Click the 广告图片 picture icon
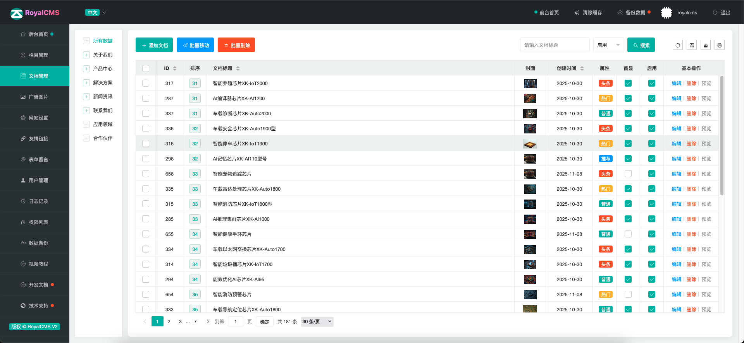 [23, 97]
